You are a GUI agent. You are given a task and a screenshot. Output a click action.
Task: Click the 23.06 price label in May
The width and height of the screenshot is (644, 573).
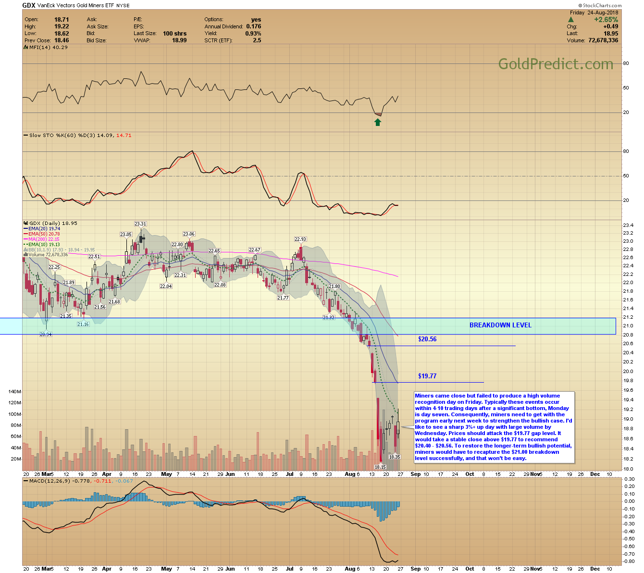coord(189,234)
